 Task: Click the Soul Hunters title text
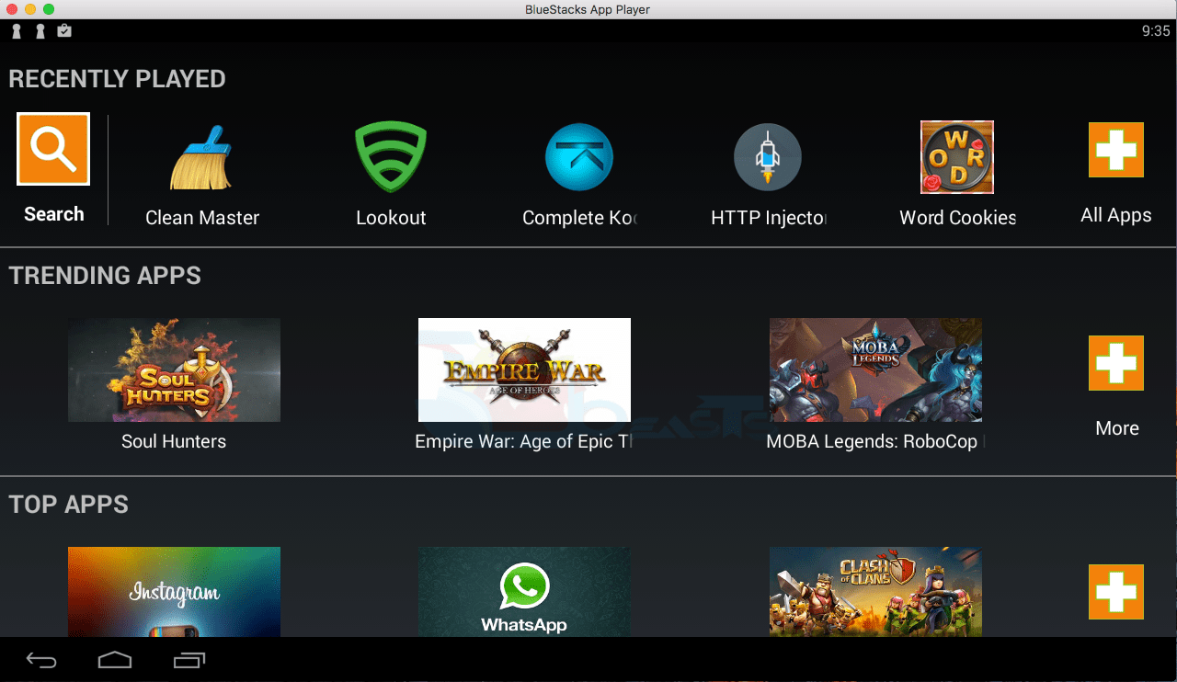click(x=174, y=441)
